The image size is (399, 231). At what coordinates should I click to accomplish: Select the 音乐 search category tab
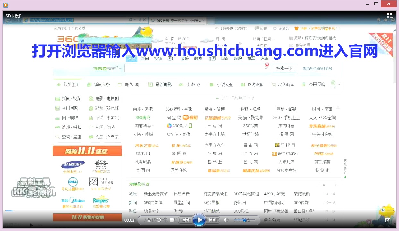tap(184, 59)
